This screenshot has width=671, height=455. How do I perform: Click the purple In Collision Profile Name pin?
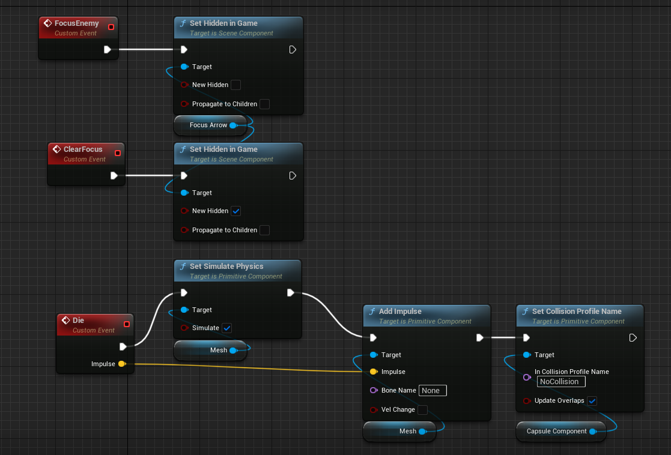[x=527, y=377]
